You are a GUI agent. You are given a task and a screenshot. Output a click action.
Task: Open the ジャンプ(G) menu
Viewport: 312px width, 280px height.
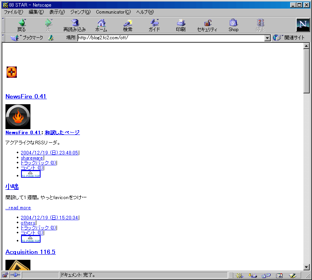(80, 12)
